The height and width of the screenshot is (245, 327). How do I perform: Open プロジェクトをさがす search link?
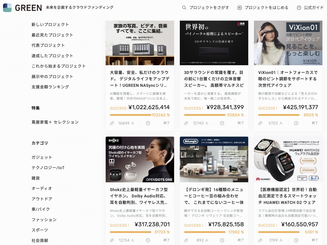(x=209, y=8)
